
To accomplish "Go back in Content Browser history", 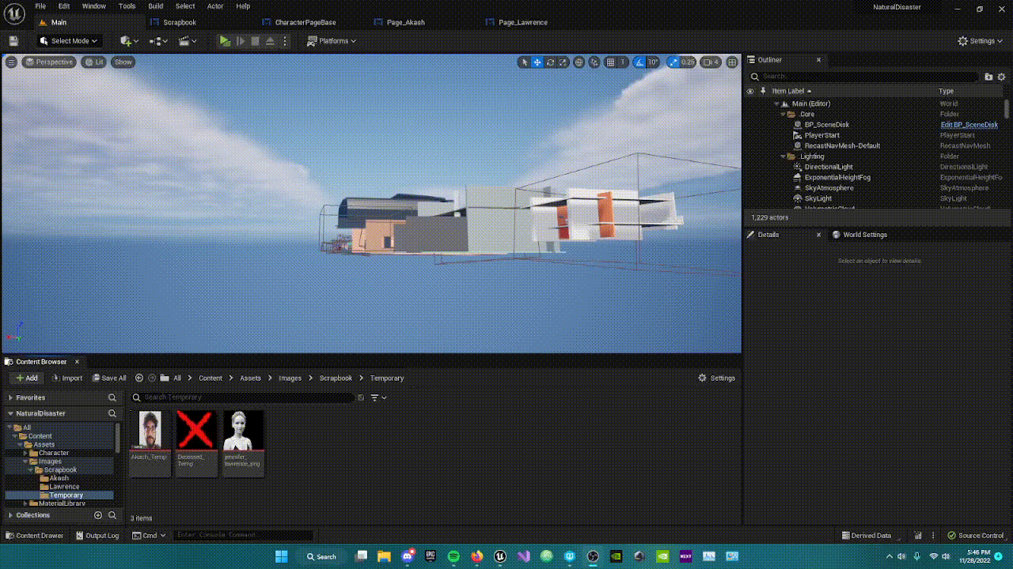I will coord(139,378).
